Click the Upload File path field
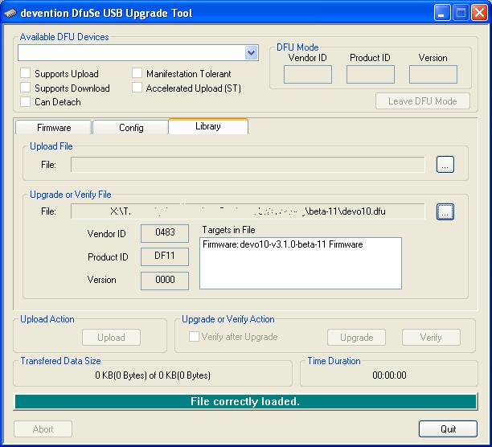492x447 pixels. [248, 165]
